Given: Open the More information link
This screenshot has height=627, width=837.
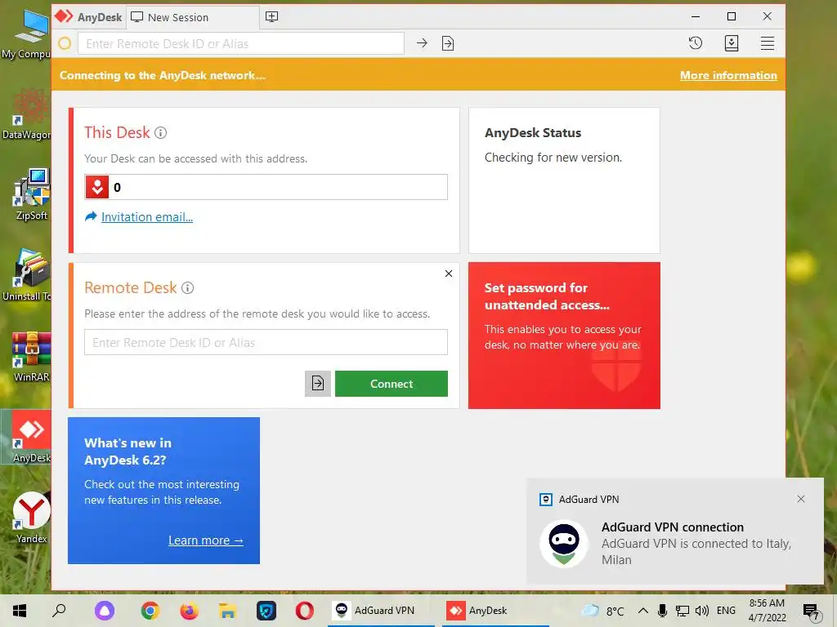Looking at the screenshot, I should (x=728, y=75).
